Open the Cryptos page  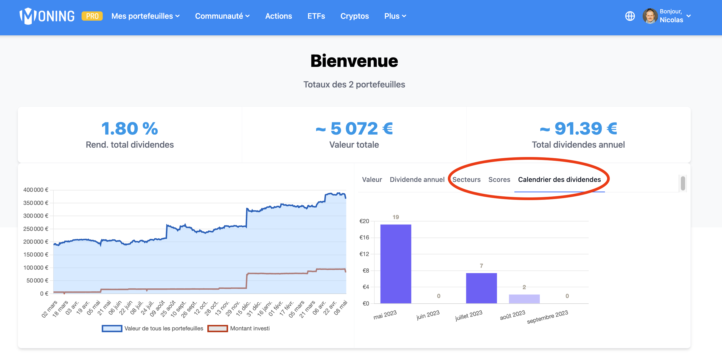pos(355,16)
